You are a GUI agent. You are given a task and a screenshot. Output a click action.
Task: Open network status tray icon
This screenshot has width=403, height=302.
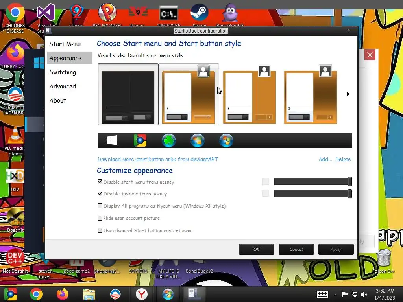coord(355,294)
